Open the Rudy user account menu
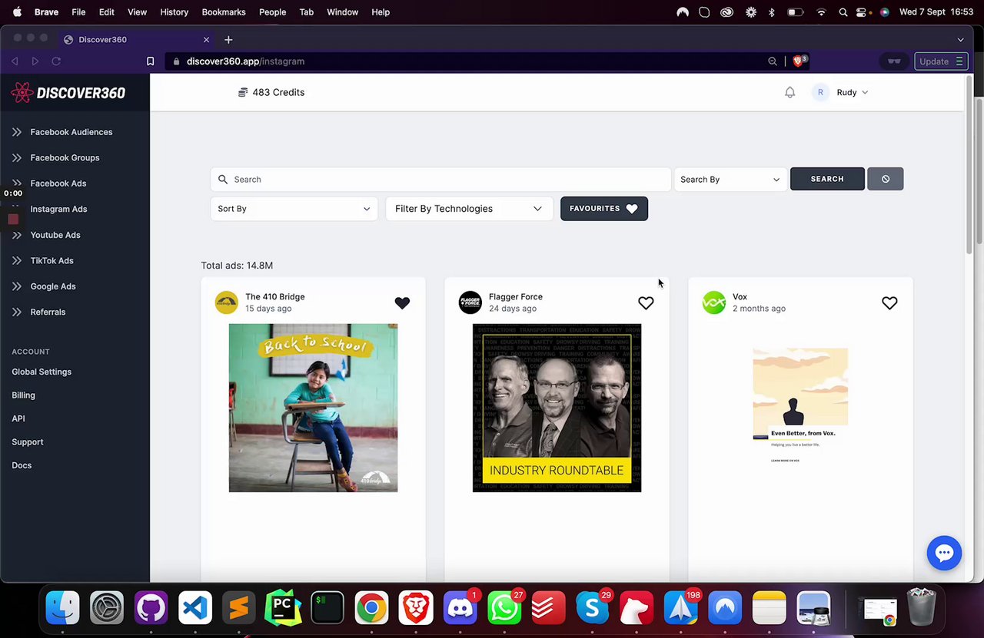This screenshot has height=638, width=984. coord(841,92)
